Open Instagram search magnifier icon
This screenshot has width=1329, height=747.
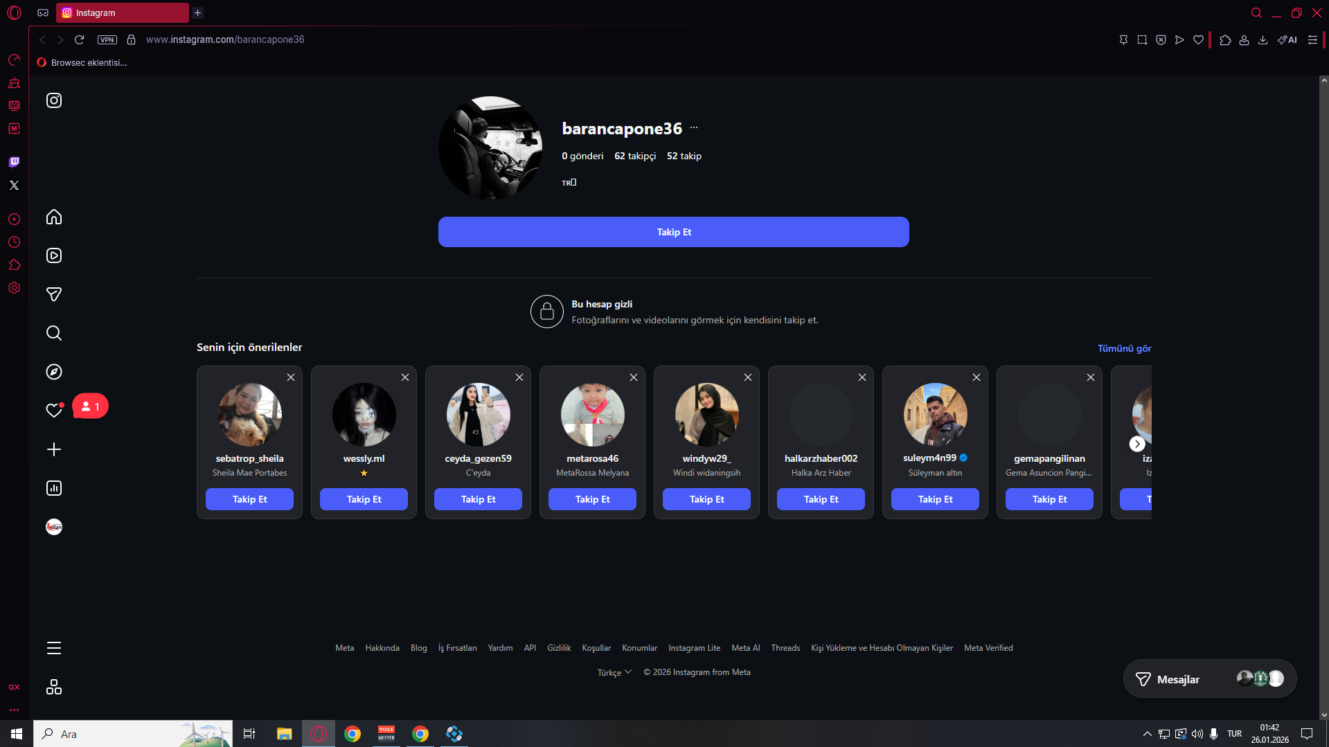click(x=54, y=333)
